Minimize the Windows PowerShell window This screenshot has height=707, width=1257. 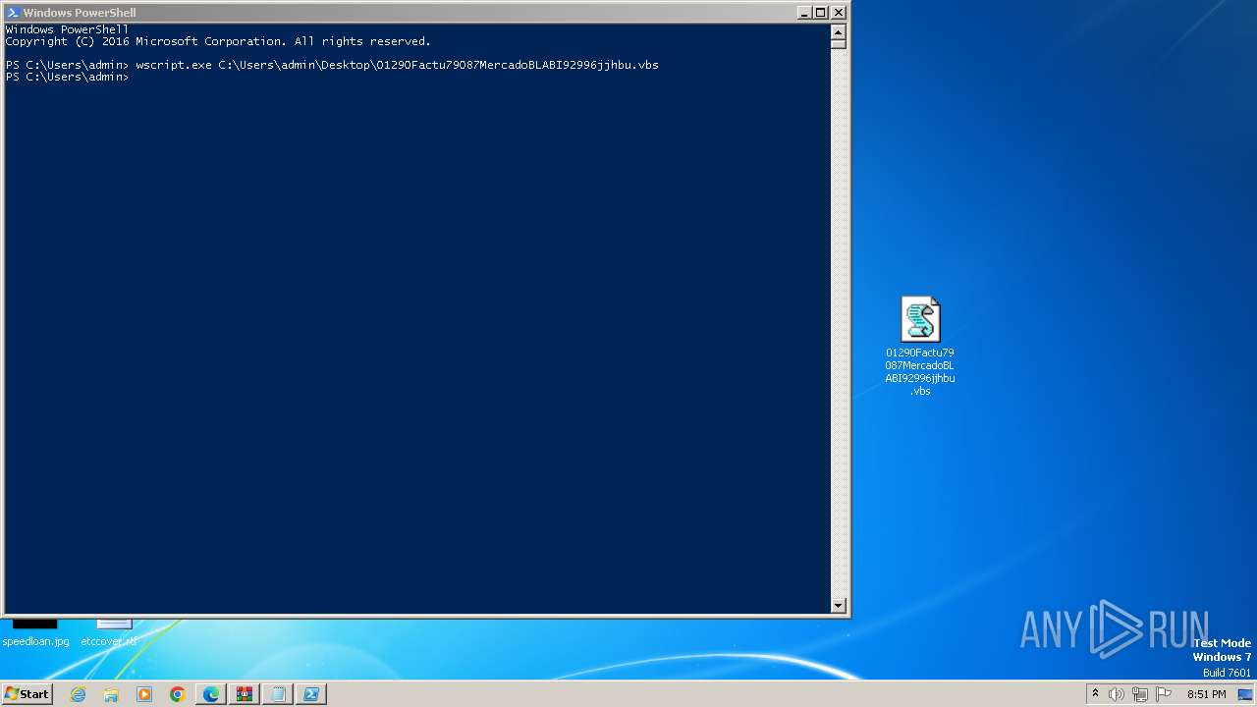coord(804,13)
